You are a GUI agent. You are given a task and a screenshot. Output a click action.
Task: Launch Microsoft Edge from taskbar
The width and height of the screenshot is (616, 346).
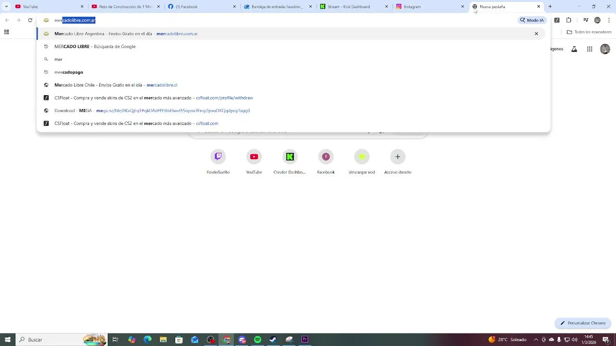point(147,339)
